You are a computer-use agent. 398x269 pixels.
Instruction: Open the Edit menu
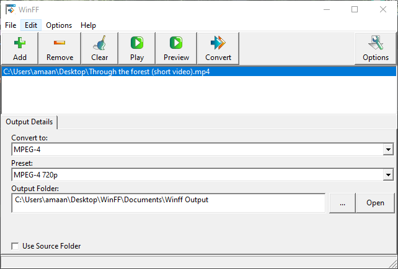[x=31, y=25]
